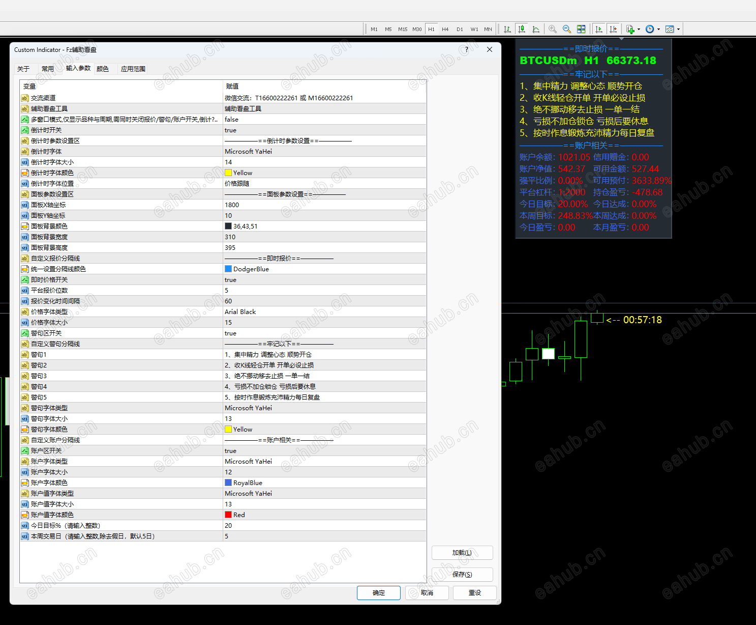Open the 颜色 tab
The height and width of the screenshot is (625, 756).
(x=103, y=69)
